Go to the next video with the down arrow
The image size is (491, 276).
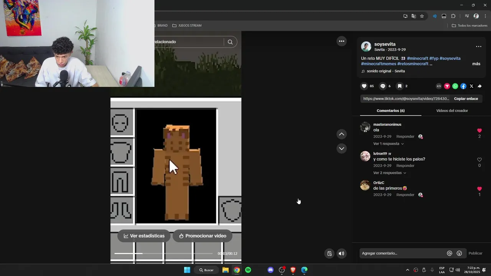click(341, 148)
